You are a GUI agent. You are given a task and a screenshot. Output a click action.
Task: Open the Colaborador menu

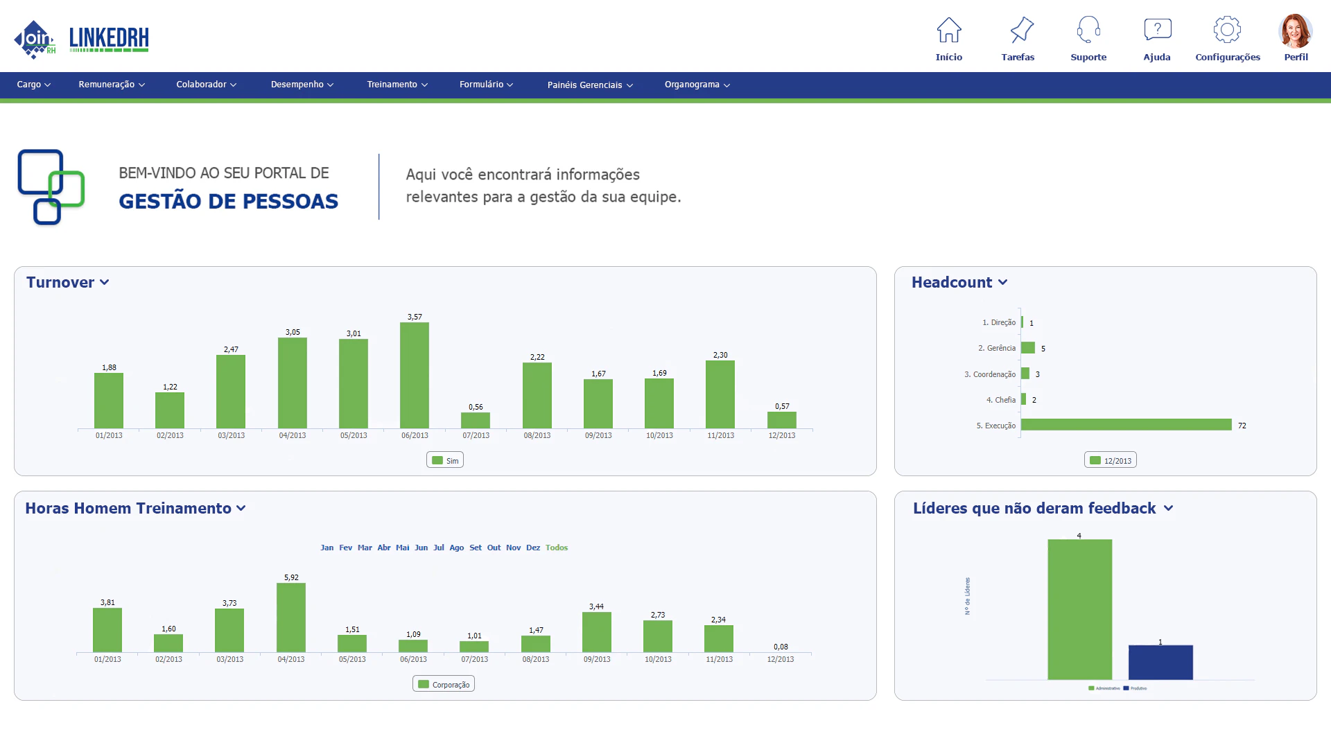tap(206, 85)
